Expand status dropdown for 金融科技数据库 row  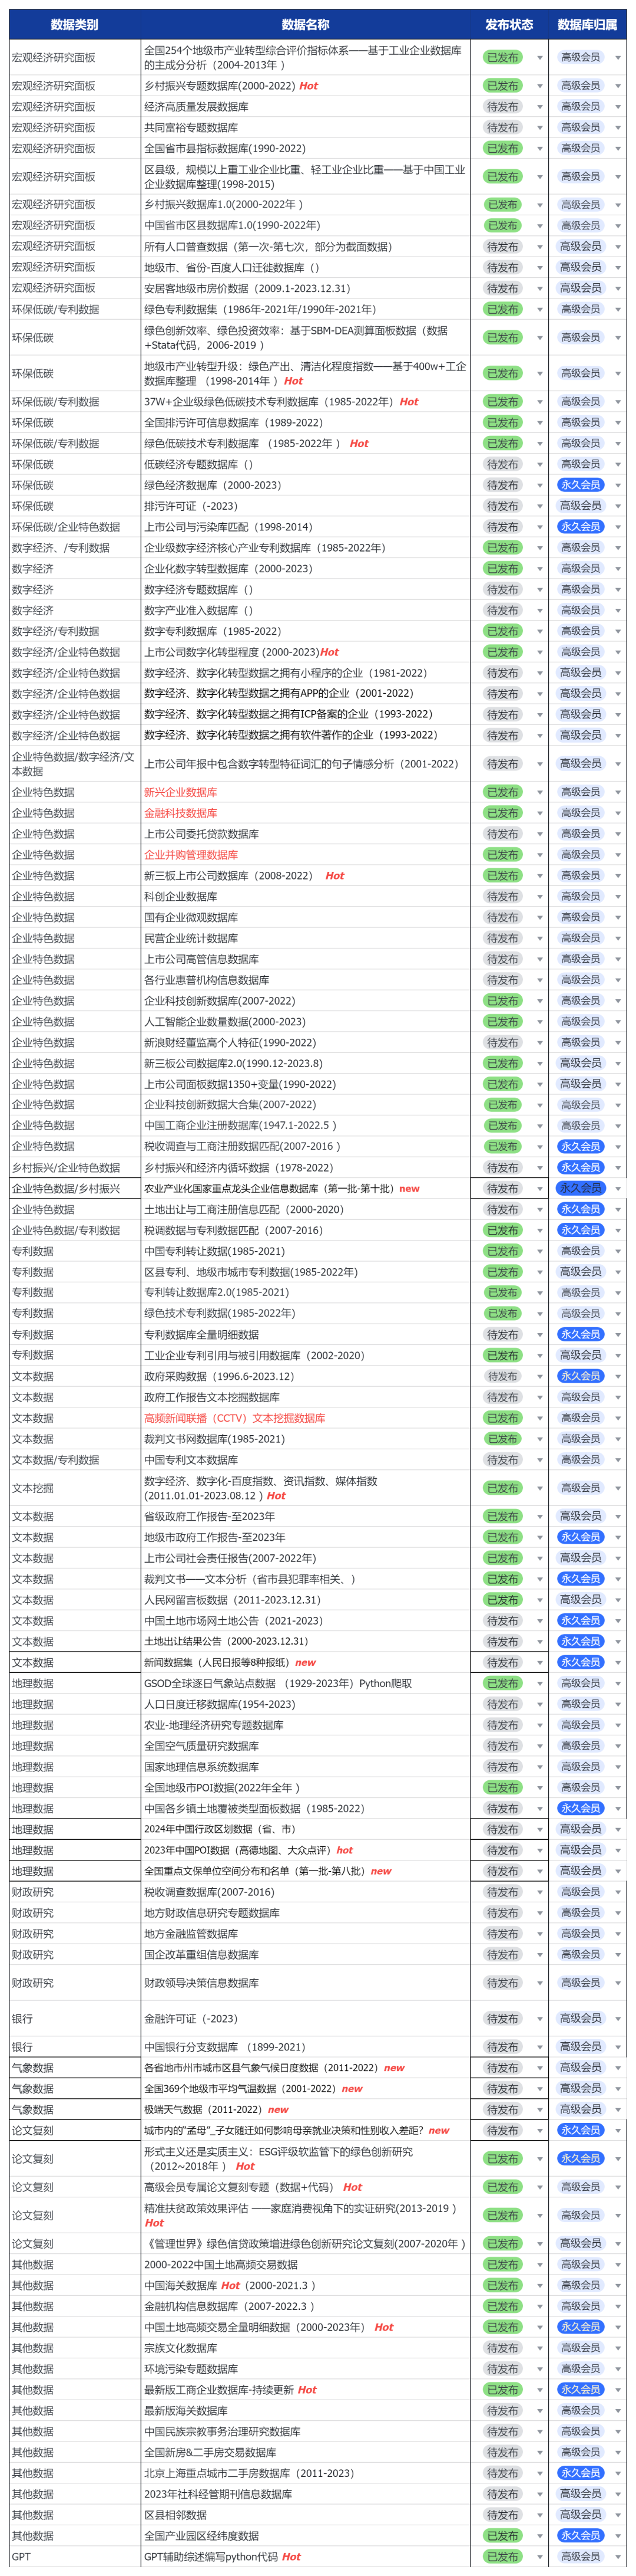540,814
